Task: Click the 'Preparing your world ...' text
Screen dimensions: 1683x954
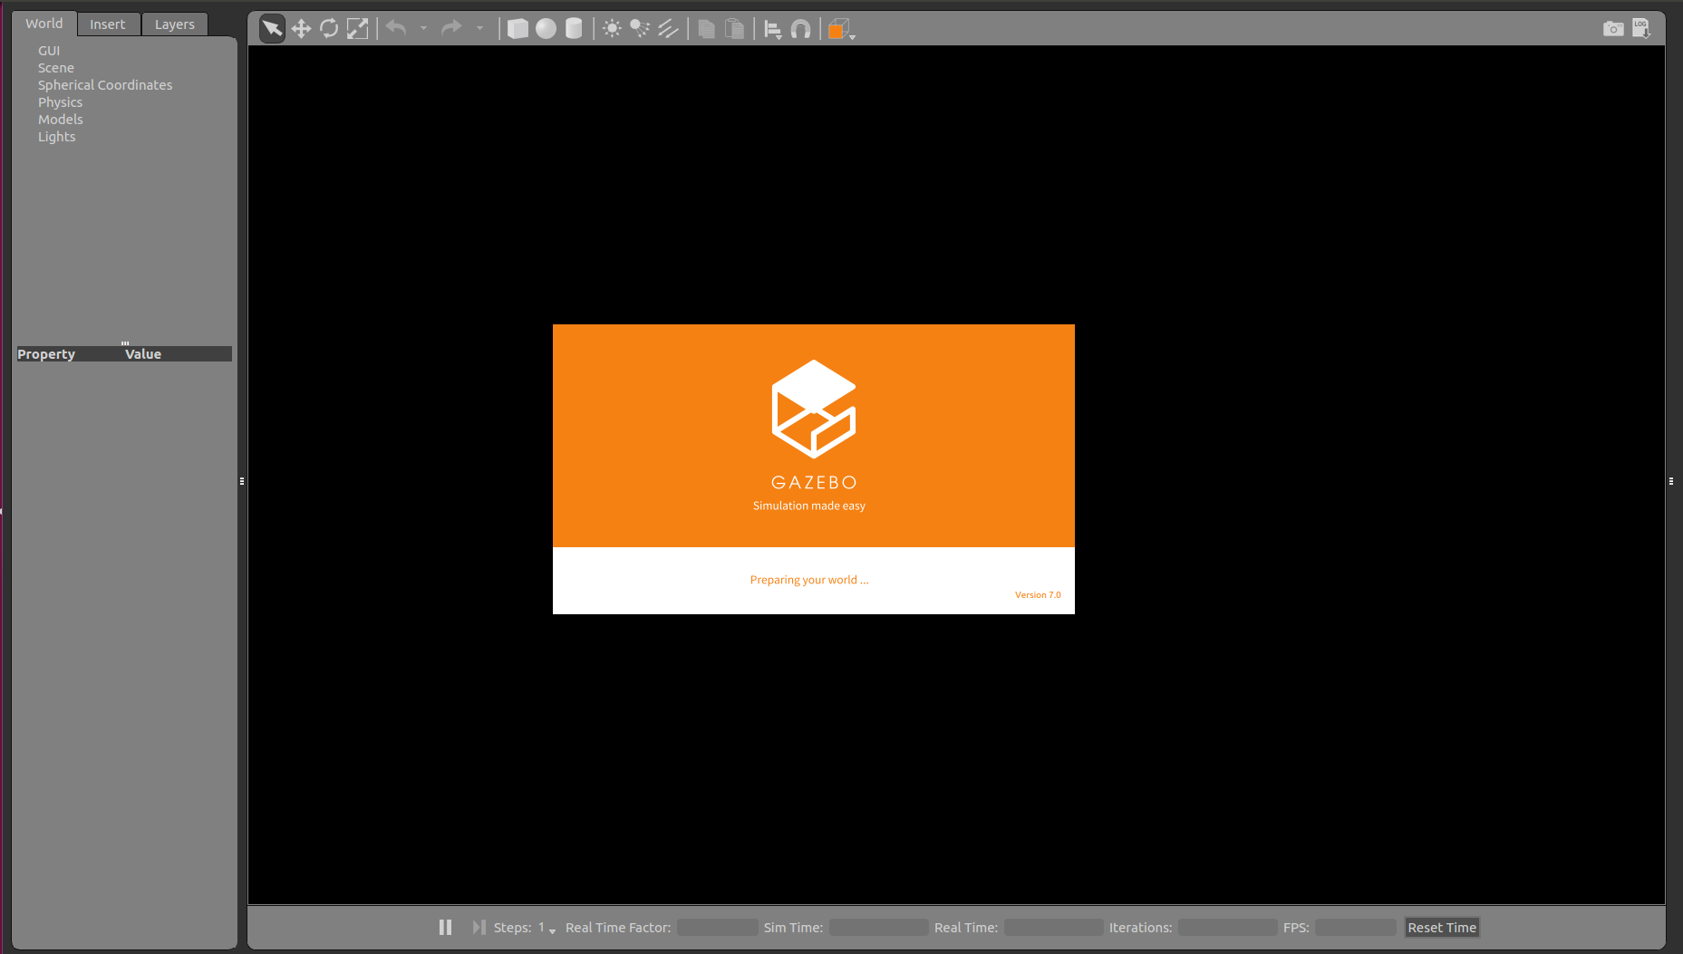Action: tap(809, 580)
